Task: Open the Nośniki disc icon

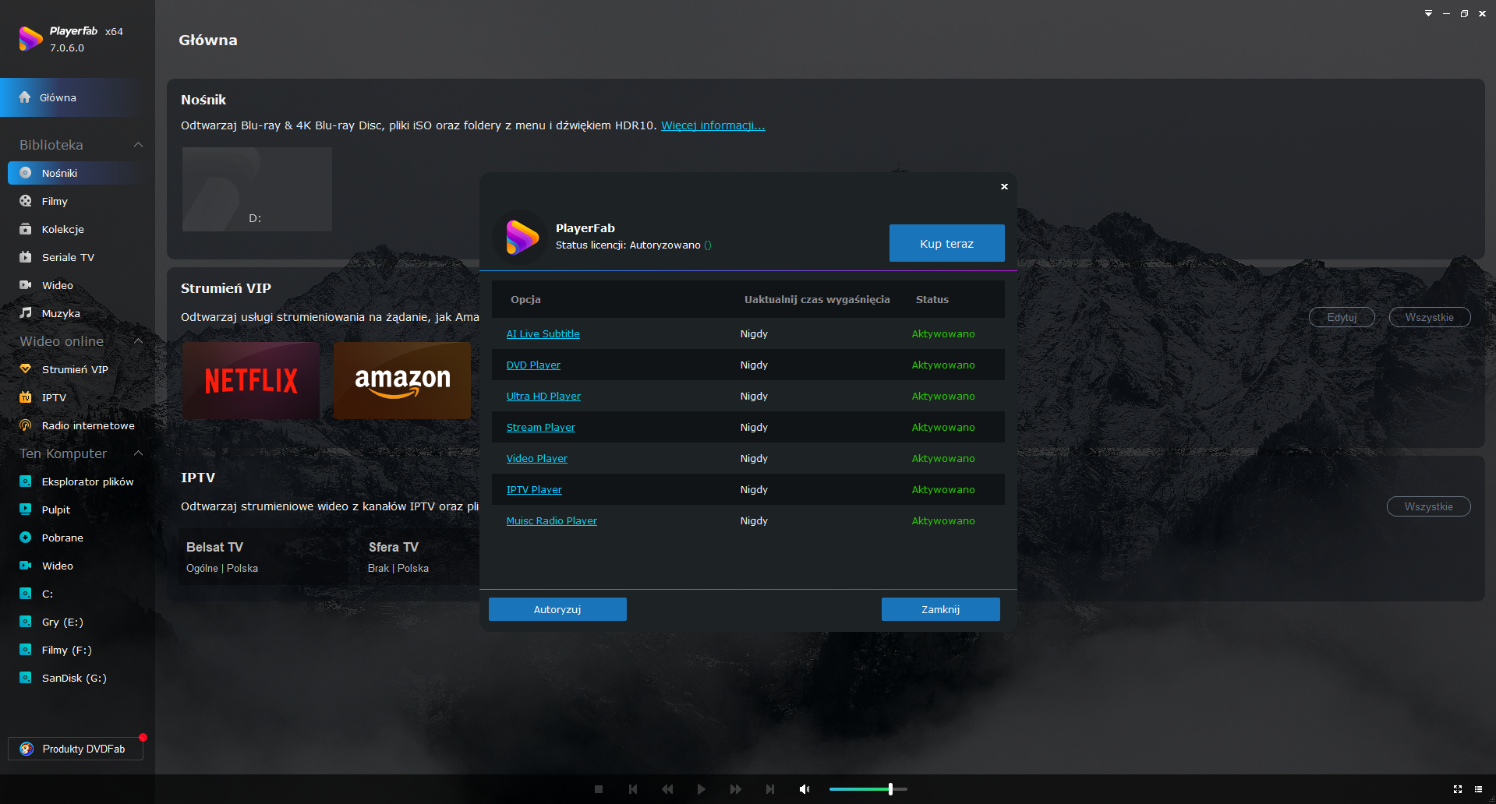Action: coord(26,173)
